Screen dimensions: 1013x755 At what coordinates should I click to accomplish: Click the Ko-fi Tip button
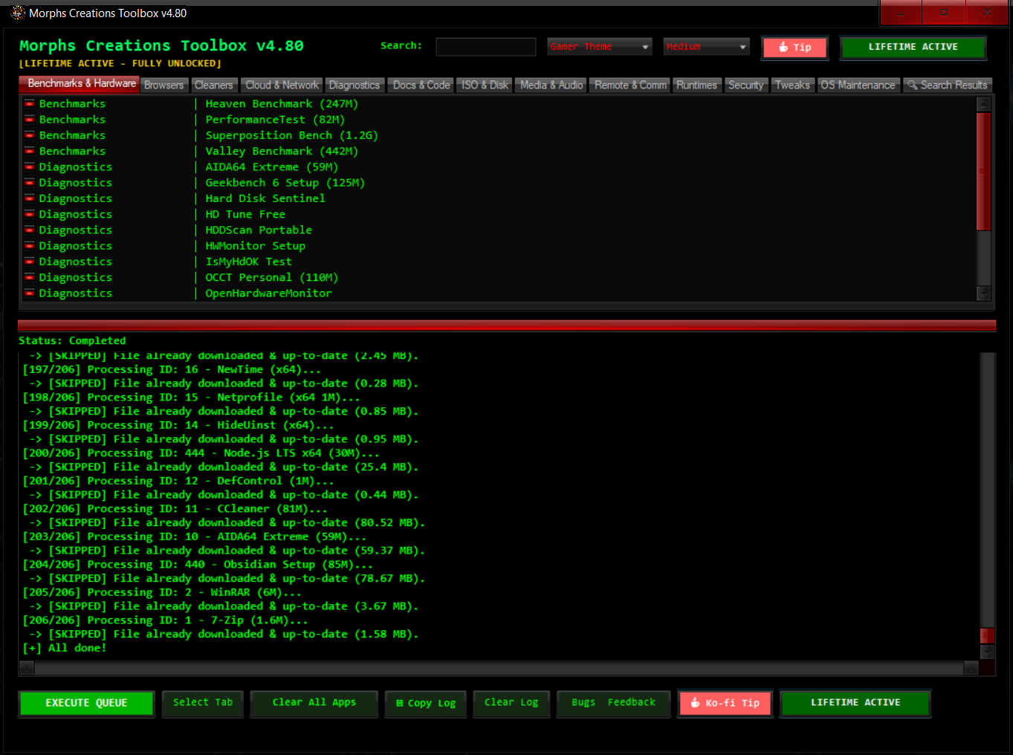pos(725,703)
